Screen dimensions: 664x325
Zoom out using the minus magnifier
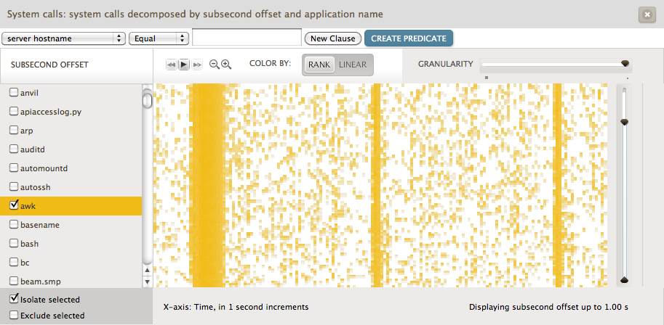pos(215,65)
